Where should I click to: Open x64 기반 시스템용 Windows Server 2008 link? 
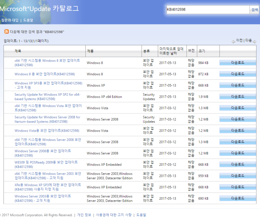[x=48, y=142]
